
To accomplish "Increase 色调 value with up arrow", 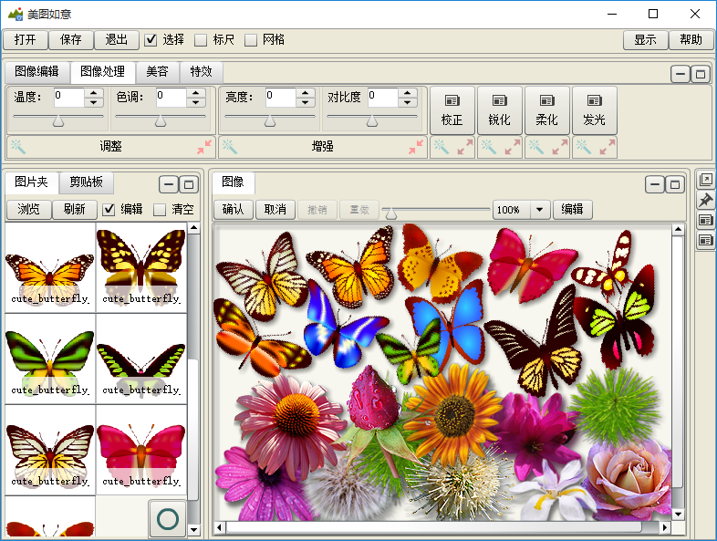I will (x=196, y=93).
